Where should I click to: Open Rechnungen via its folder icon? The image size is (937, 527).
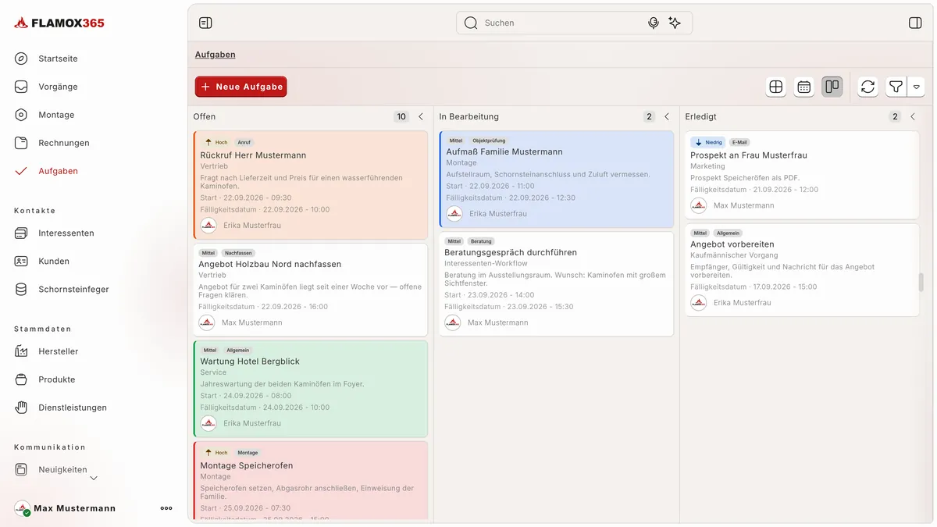21,143
